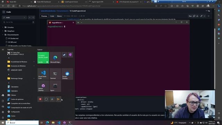
Task: Click Raw button on file toolbar
Action: pos(190,16)
